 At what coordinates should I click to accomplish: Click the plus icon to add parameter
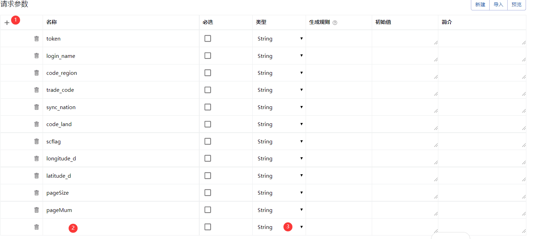coord(7,23)
